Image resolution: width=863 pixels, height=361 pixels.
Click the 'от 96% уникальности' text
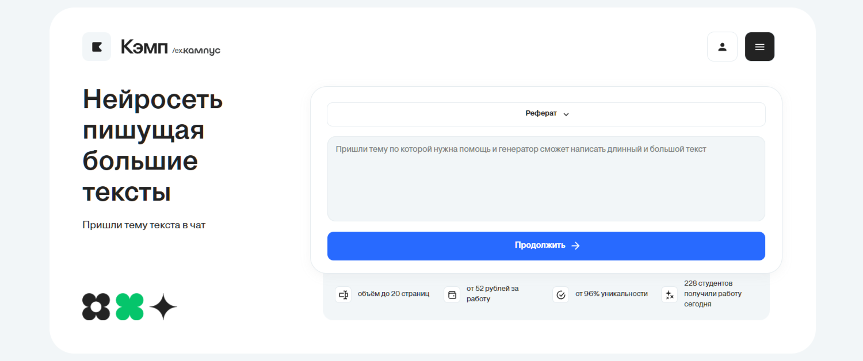point(611,294)
